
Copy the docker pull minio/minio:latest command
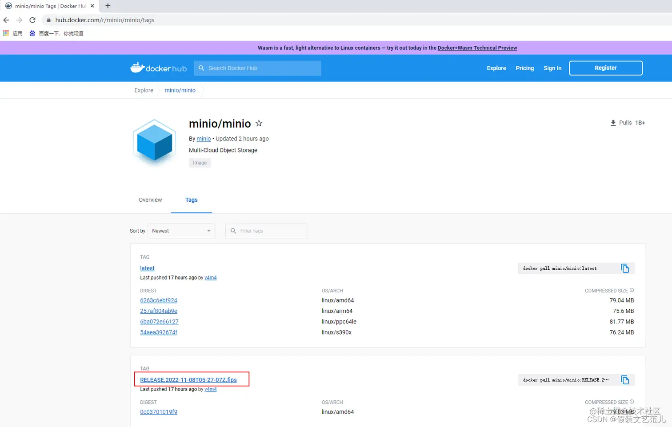tap(625, 268)
